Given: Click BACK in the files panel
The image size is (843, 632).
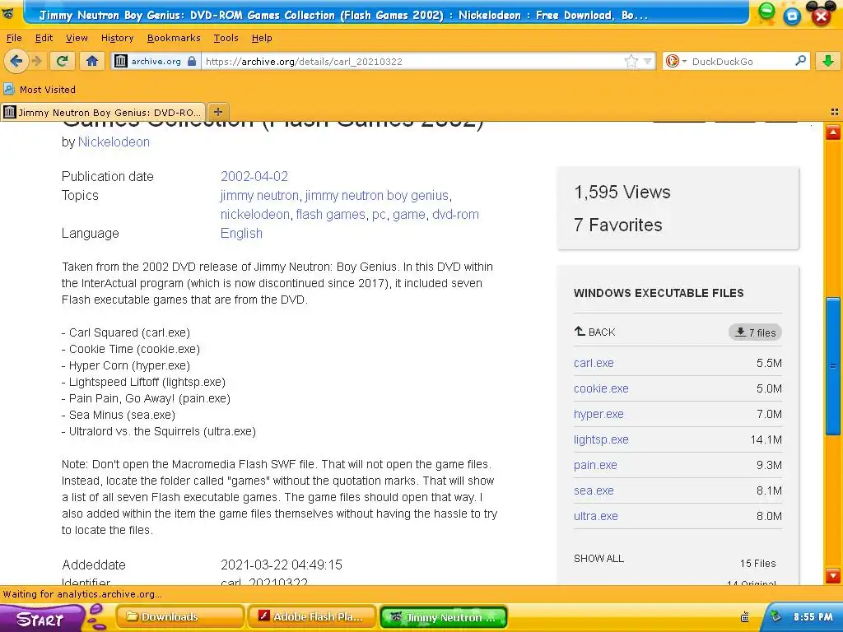Looking at the screenshot, I should [594, 332].
